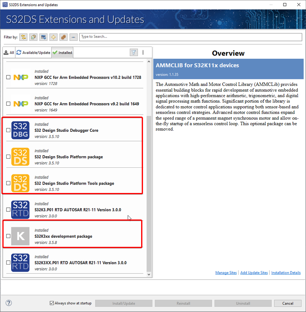
Task: Select NXP GCC v9.2 build 1649 title
Action: coord(87,104)
